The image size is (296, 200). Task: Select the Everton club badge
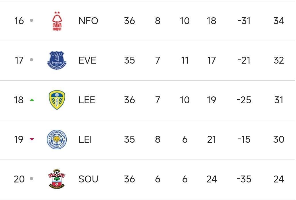point(57,60)
